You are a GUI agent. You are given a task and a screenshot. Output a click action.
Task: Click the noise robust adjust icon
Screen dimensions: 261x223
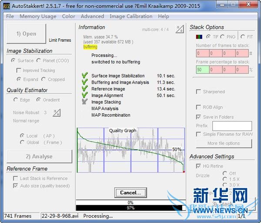click(x=57, y=113)
